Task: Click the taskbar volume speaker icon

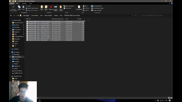Action: [x=163, y=101]
